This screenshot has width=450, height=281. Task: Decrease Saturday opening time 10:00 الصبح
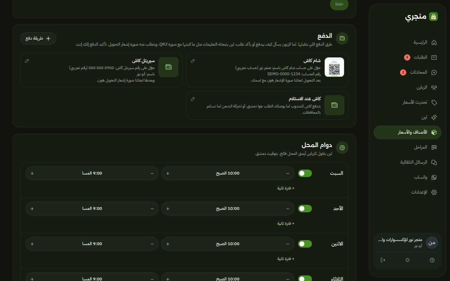[x=288, y=173]
